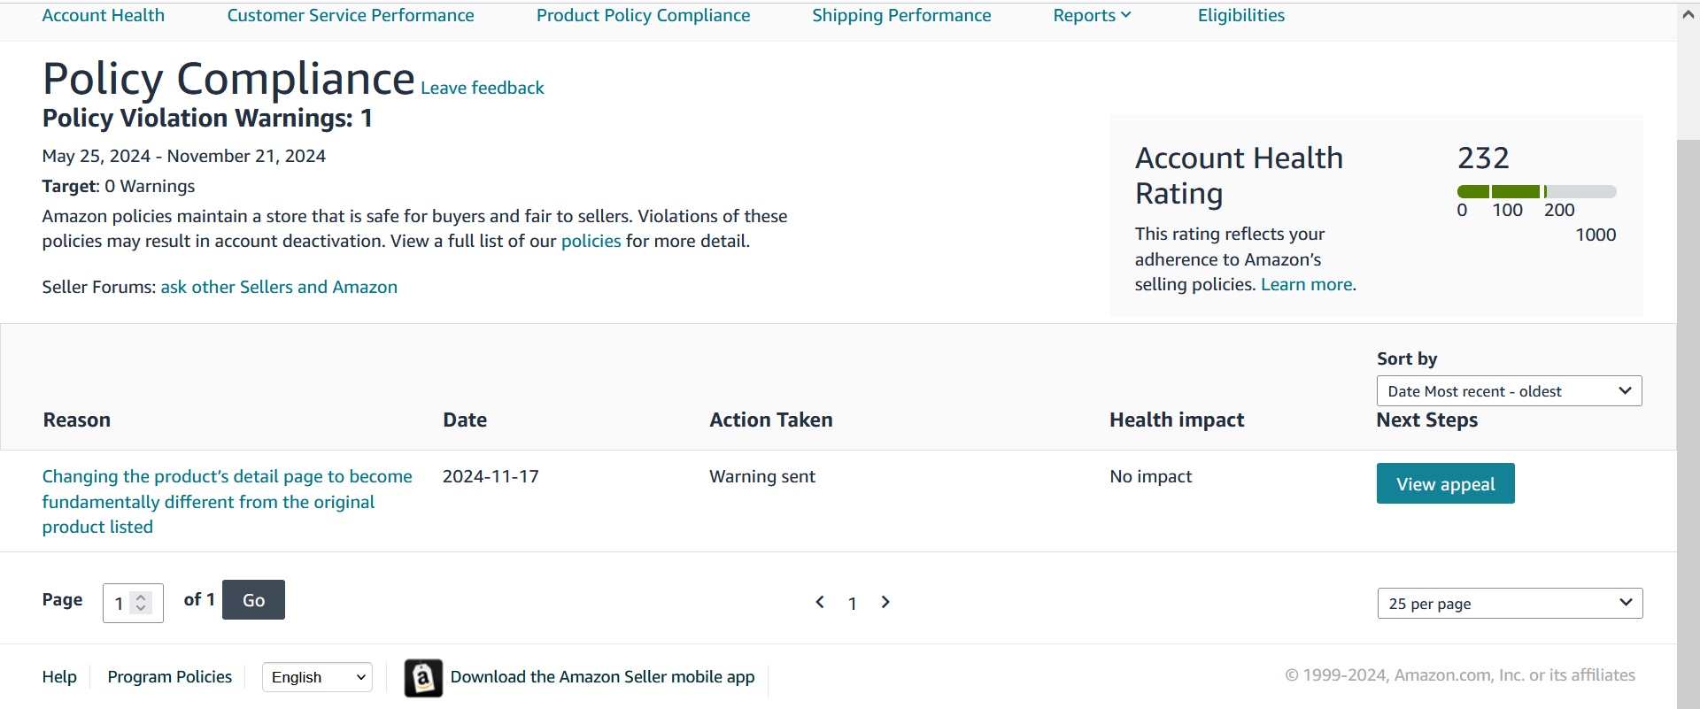The image size is (1700, 709).
Task: Click the date 2024-11-17 cell
Action: (x=491, y=476)
